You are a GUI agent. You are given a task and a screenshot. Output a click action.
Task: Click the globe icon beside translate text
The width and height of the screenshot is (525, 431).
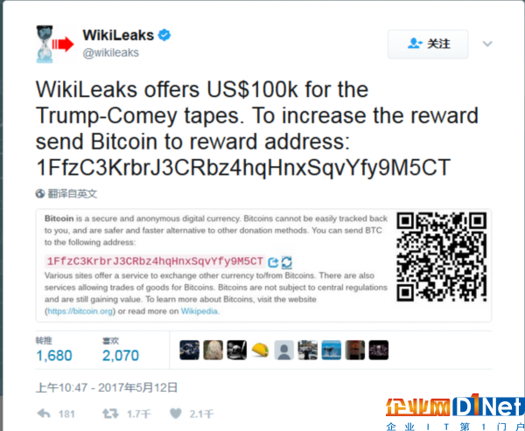coord(40,193)
